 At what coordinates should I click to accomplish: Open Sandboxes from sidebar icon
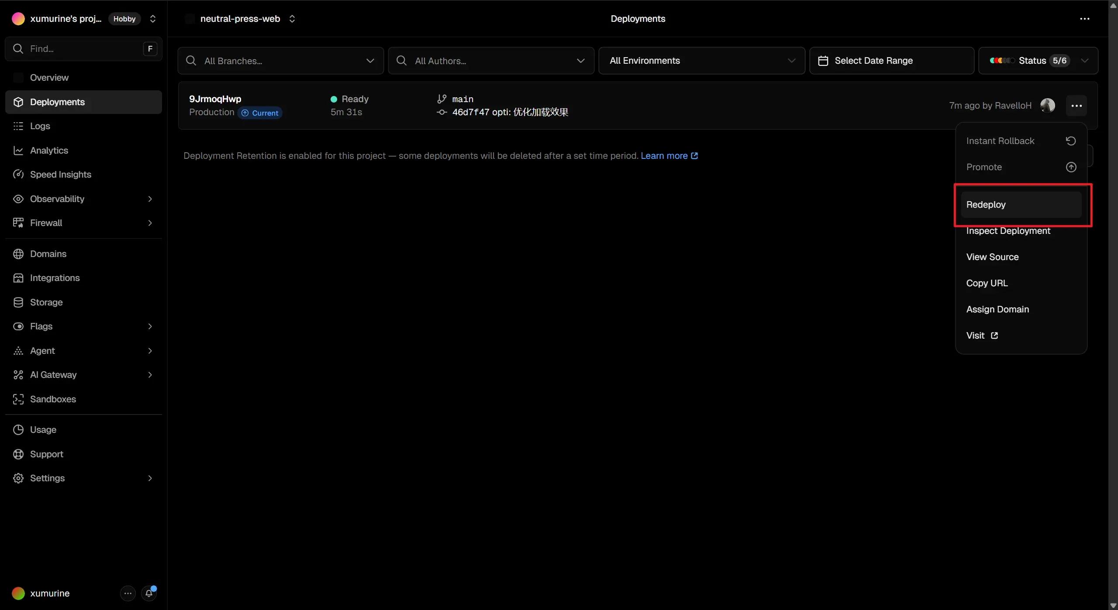click(x=18, y=399)
